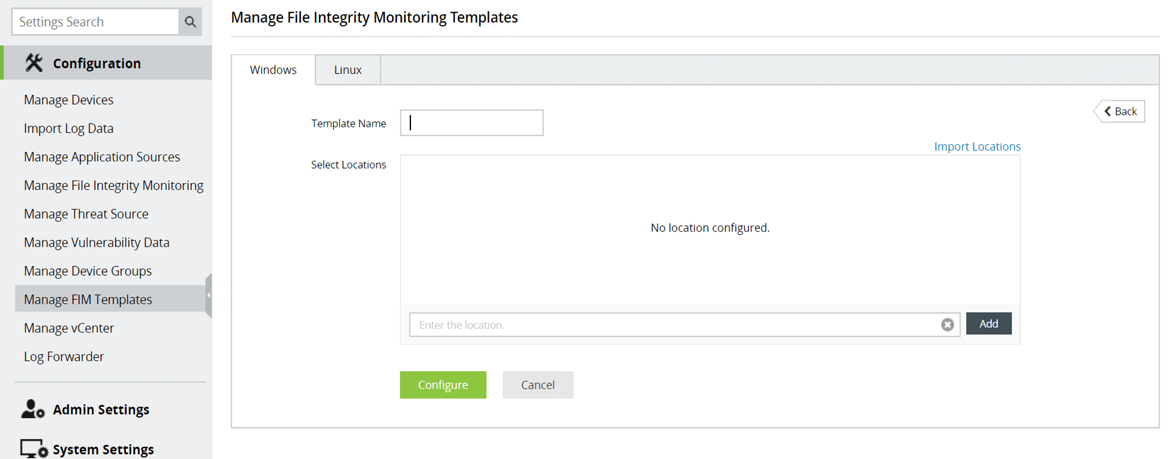
Task: Expand the Admin Settings section
Action: tap(101, 410)
